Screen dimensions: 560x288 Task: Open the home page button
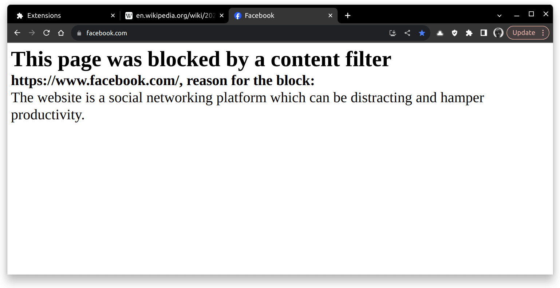pyautogui.click(x=61, y=33)
